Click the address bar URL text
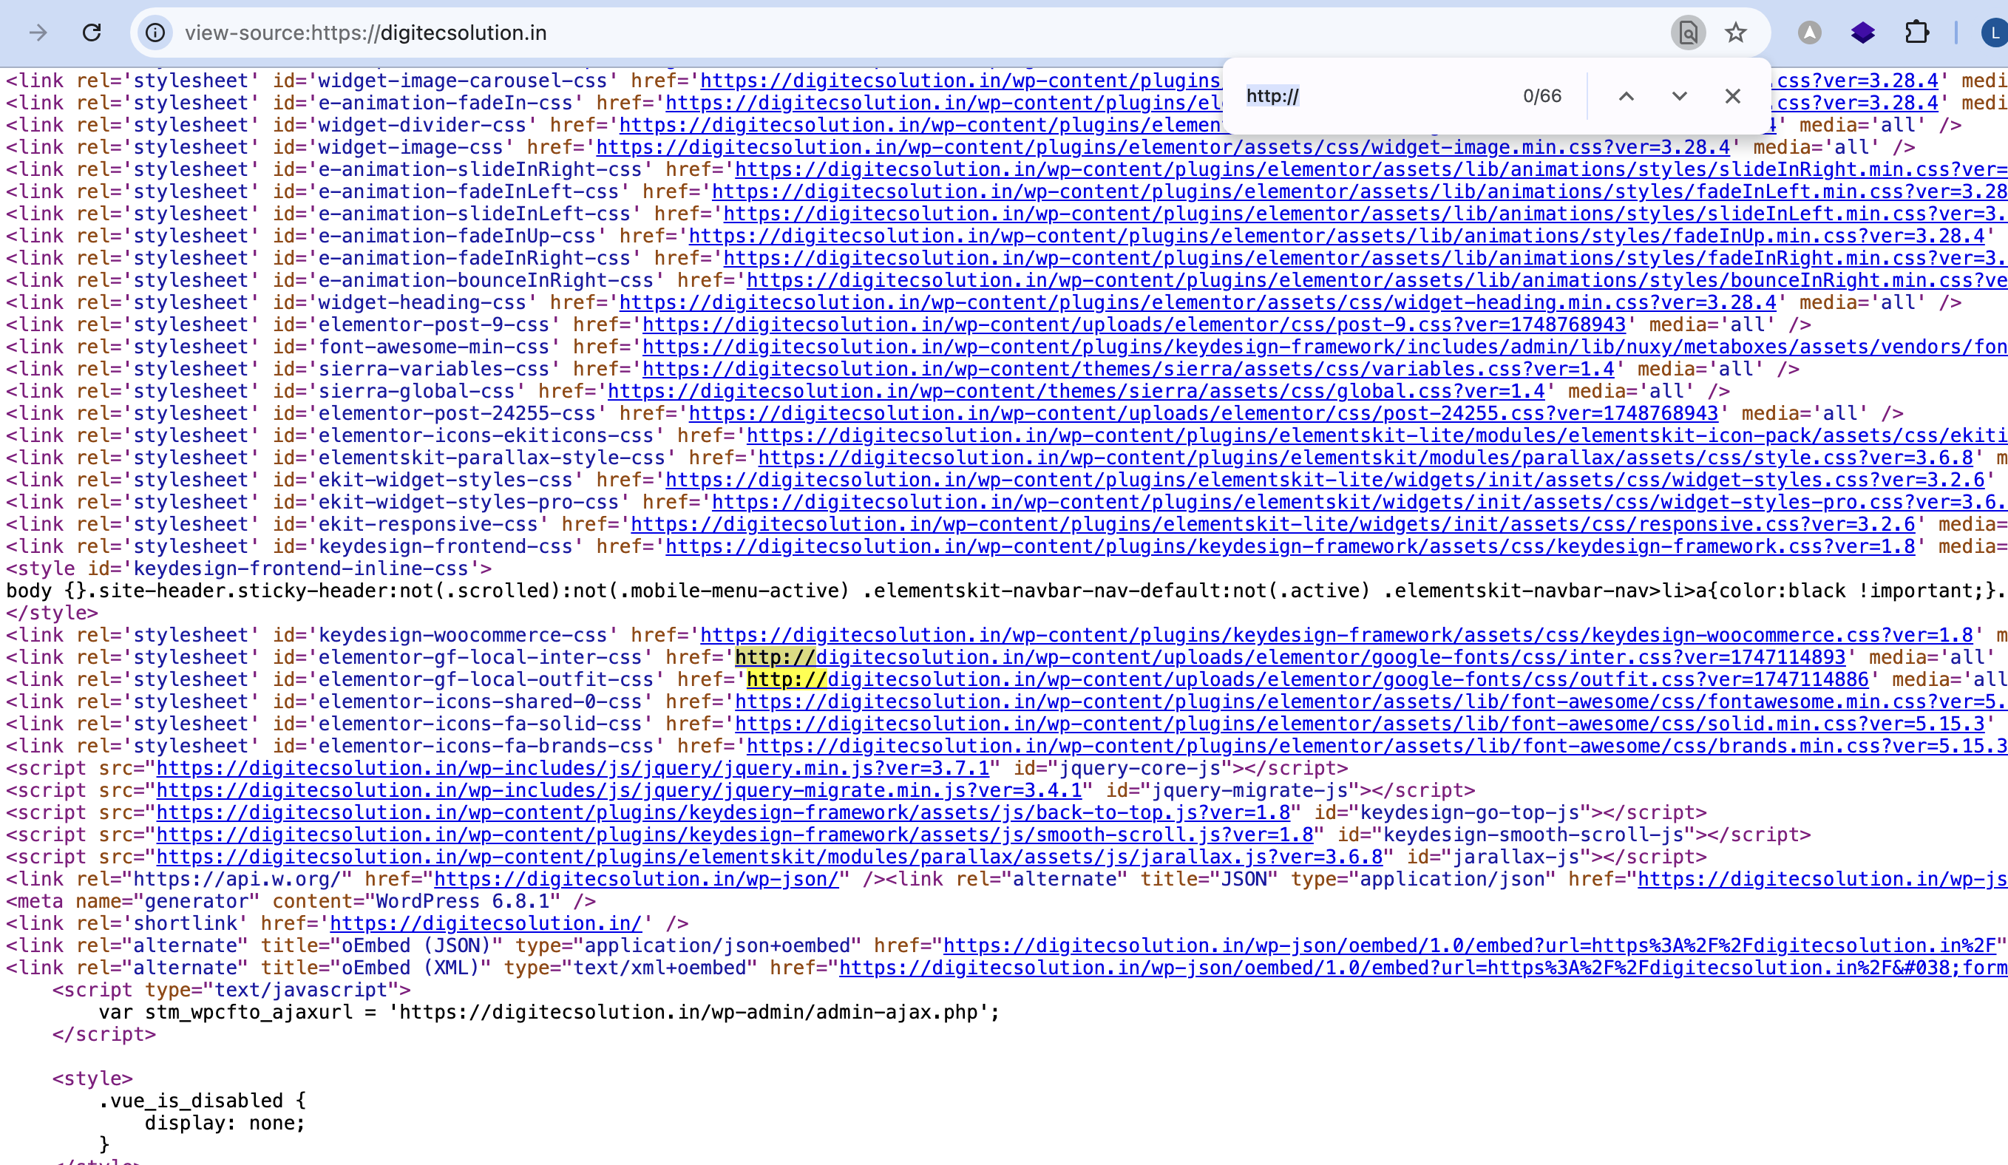2008x1165 pixels. point(366,33)
